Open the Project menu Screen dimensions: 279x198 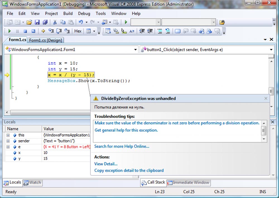(x=51, y=13)
